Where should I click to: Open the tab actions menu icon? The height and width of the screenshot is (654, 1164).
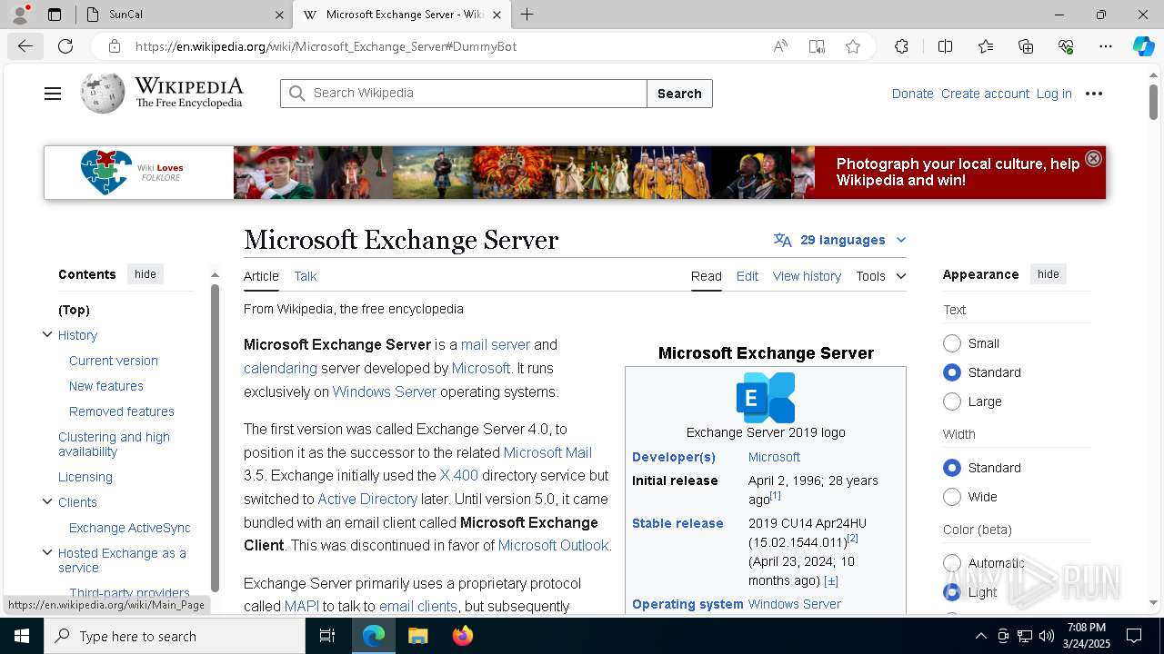point(55,14)
